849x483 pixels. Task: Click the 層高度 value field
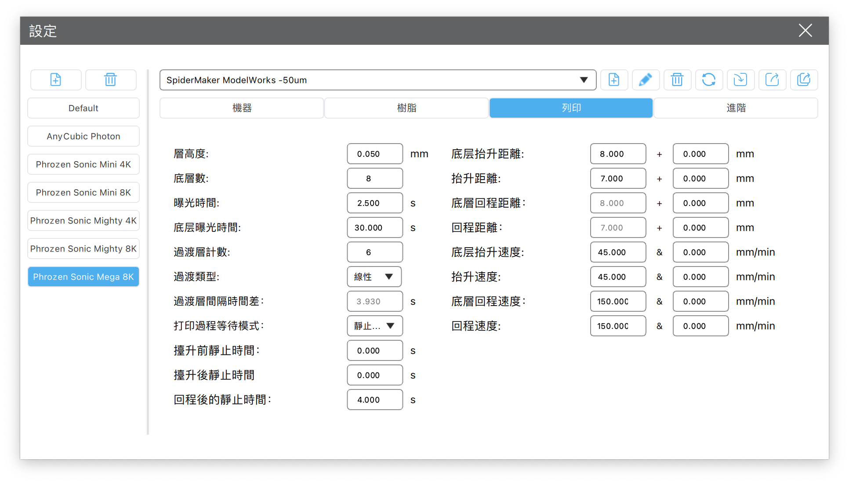click(374, 154)
